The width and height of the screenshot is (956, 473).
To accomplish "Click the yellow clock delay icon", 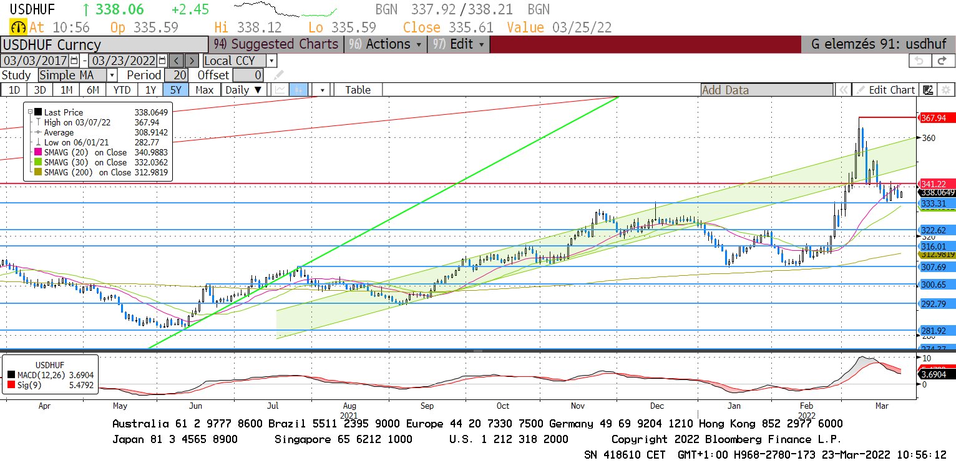I will pyautogui.click(x=18, y=27).
